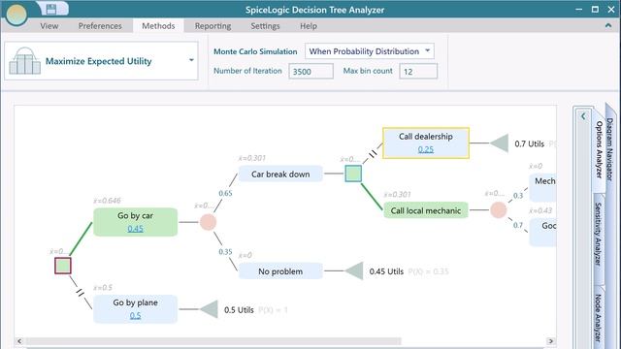This screenshot has height=349, width=621.
Task: Close the Decision Tree Analyzer window
Action: tap(611, 10)
